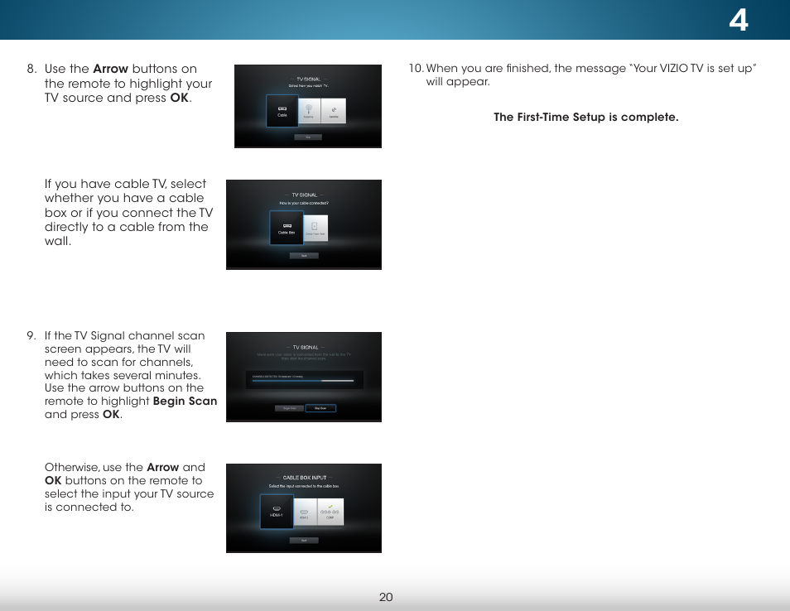This screenshot has height=611, width=790.
Task: Click the bold 'Begin Scan' text in step 9
Action: tap(185, 401)
